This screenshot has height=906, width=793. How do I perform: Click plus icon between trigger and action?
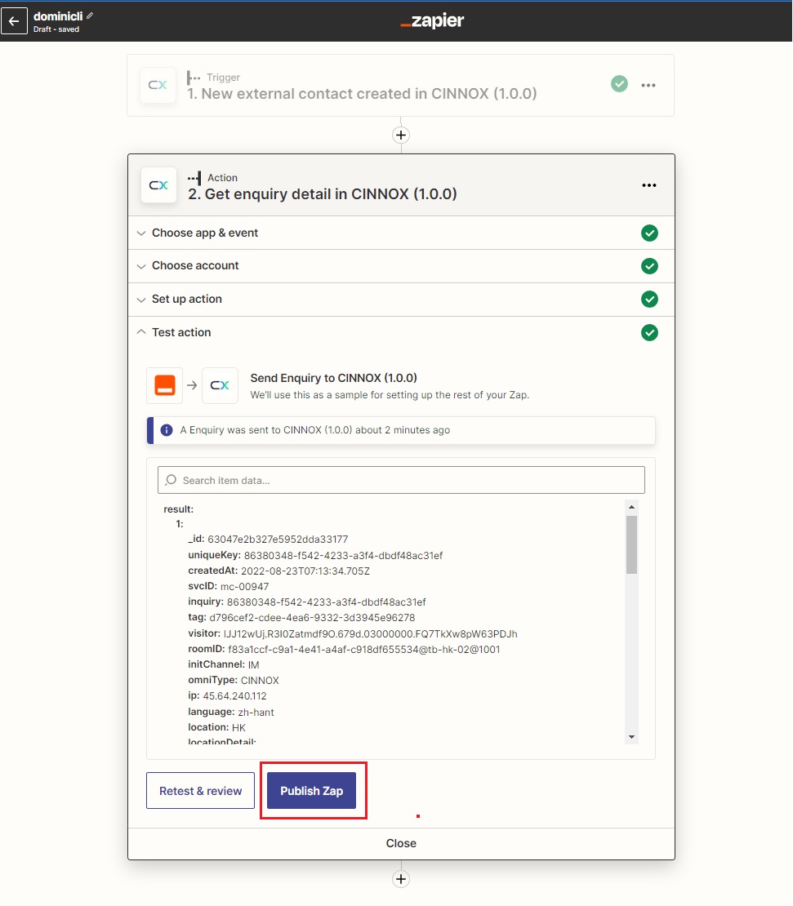pyautogui.click(x=401, y=135)
